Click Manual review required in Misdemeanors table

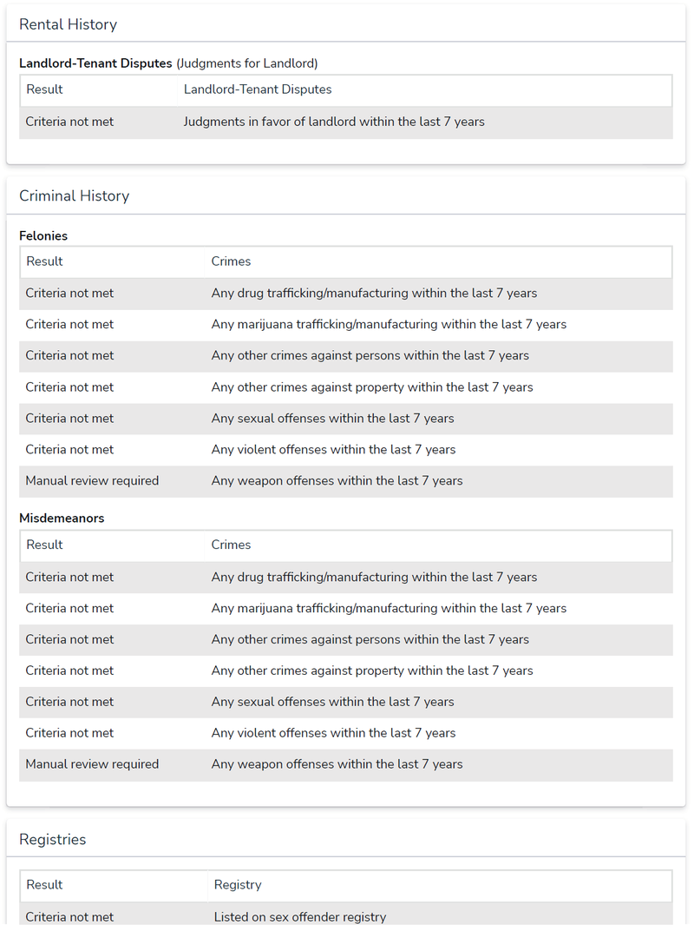[x=92, y=764]
